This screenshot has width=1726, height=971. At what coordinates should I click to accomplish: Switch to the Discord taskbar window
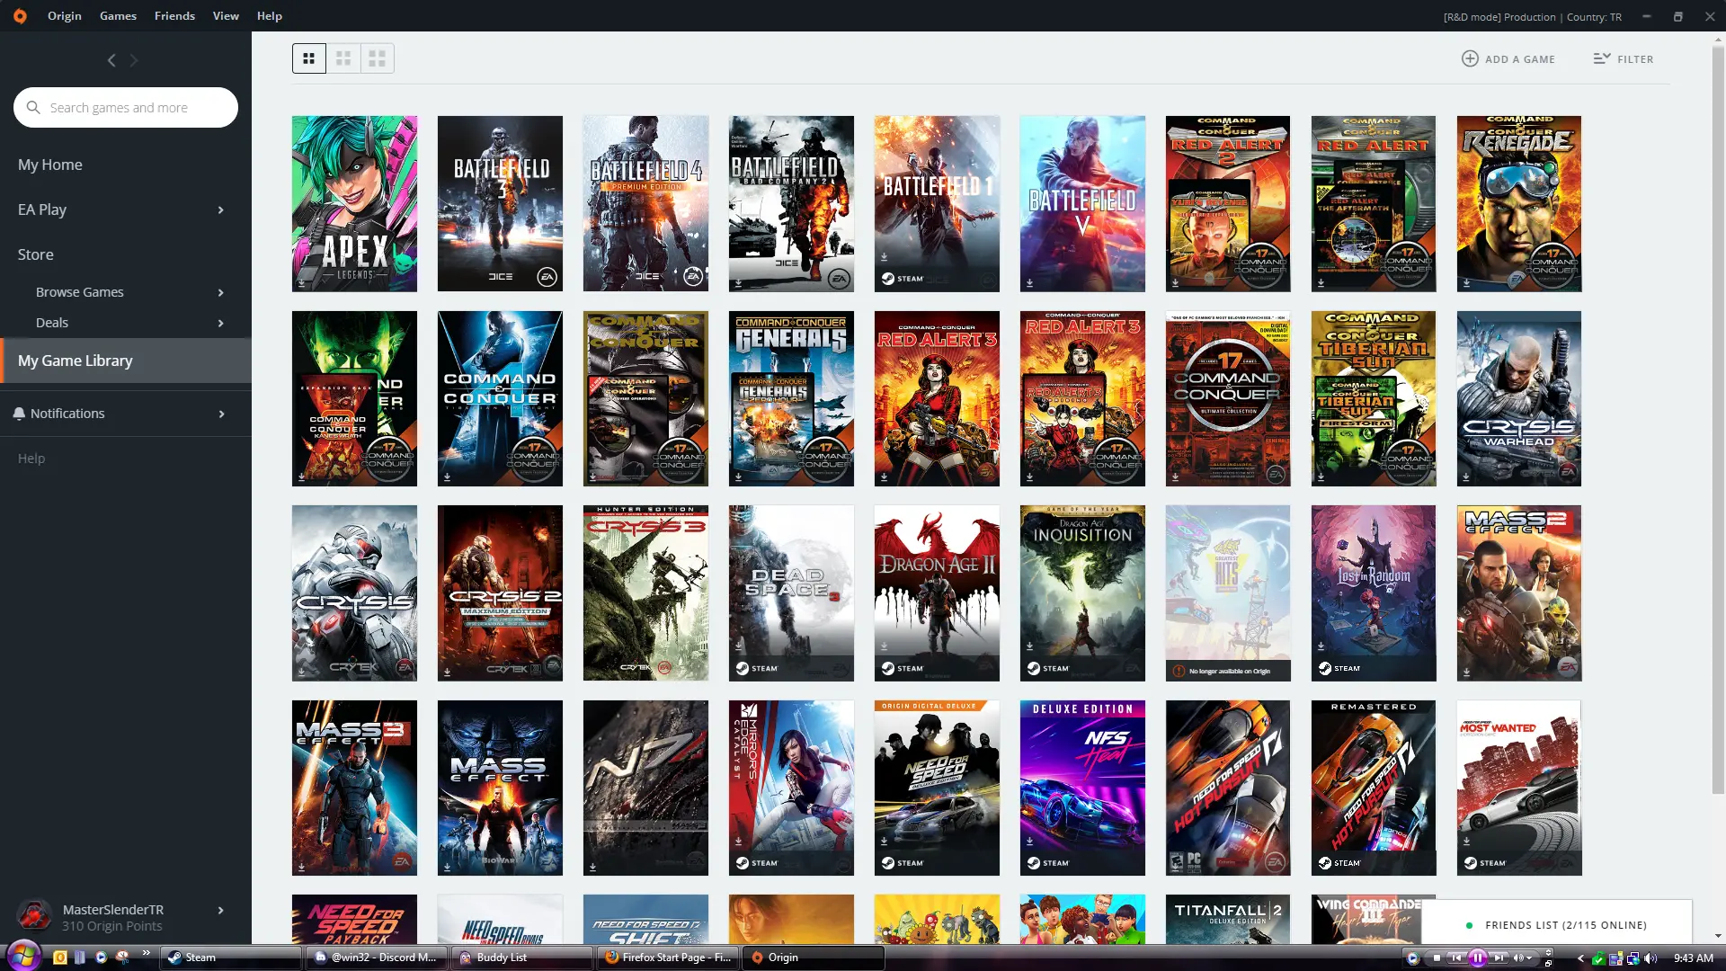[376, 958]
